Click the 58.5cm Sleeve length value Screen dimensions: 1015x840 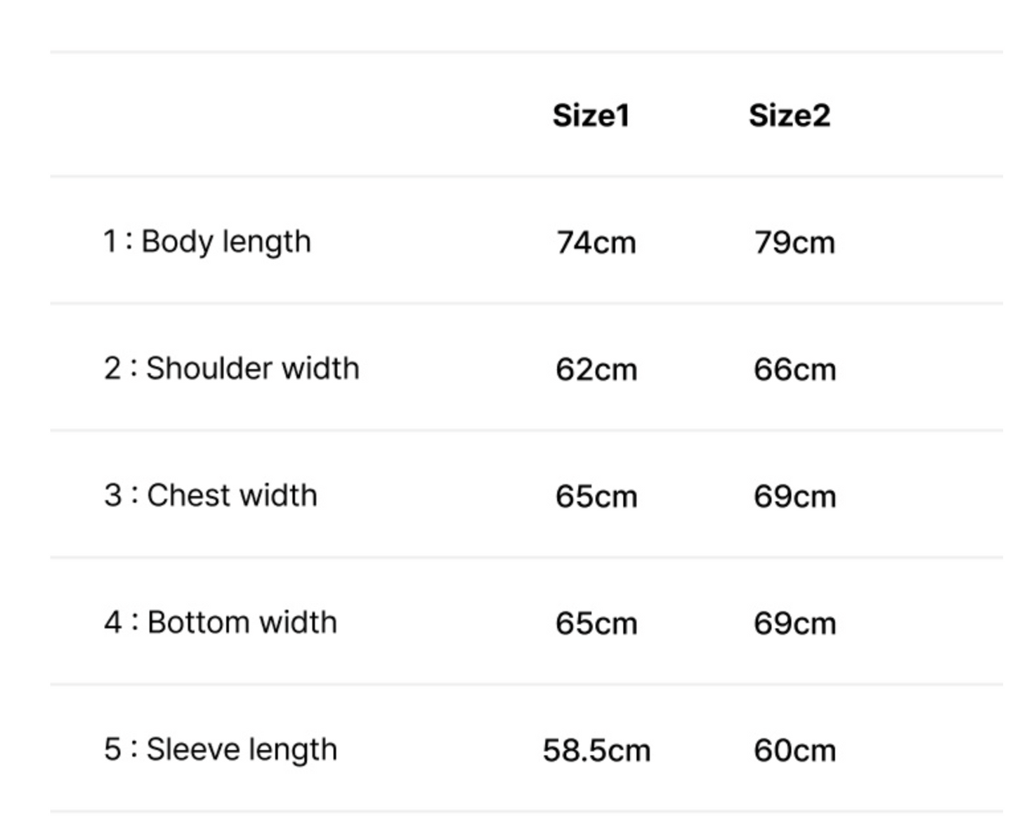coord(596,751)
